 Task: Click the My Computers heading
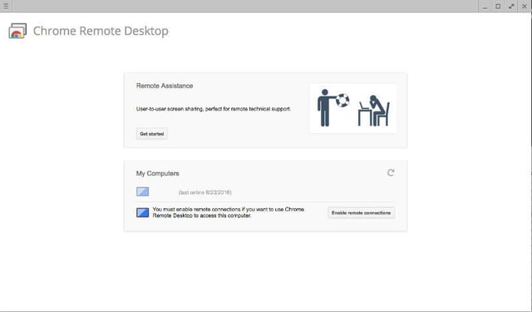coord(157,174)
